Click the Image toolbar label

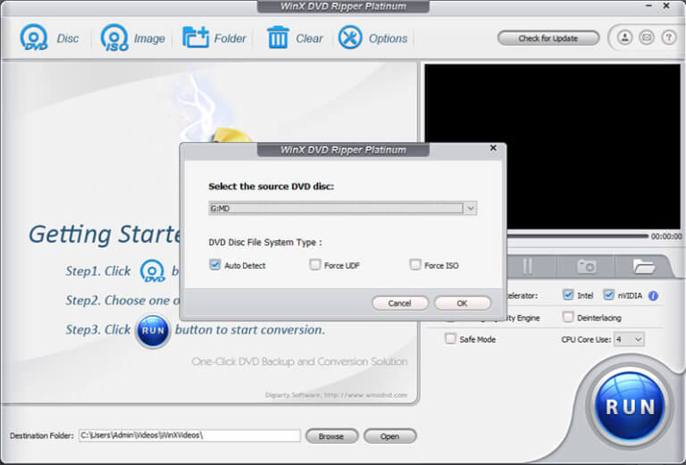click(x=149, y=38)
